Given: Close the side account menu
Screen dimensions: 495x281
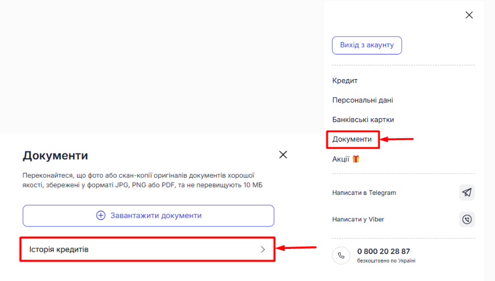Looking at the screenshot, I should tap(469, 15).
